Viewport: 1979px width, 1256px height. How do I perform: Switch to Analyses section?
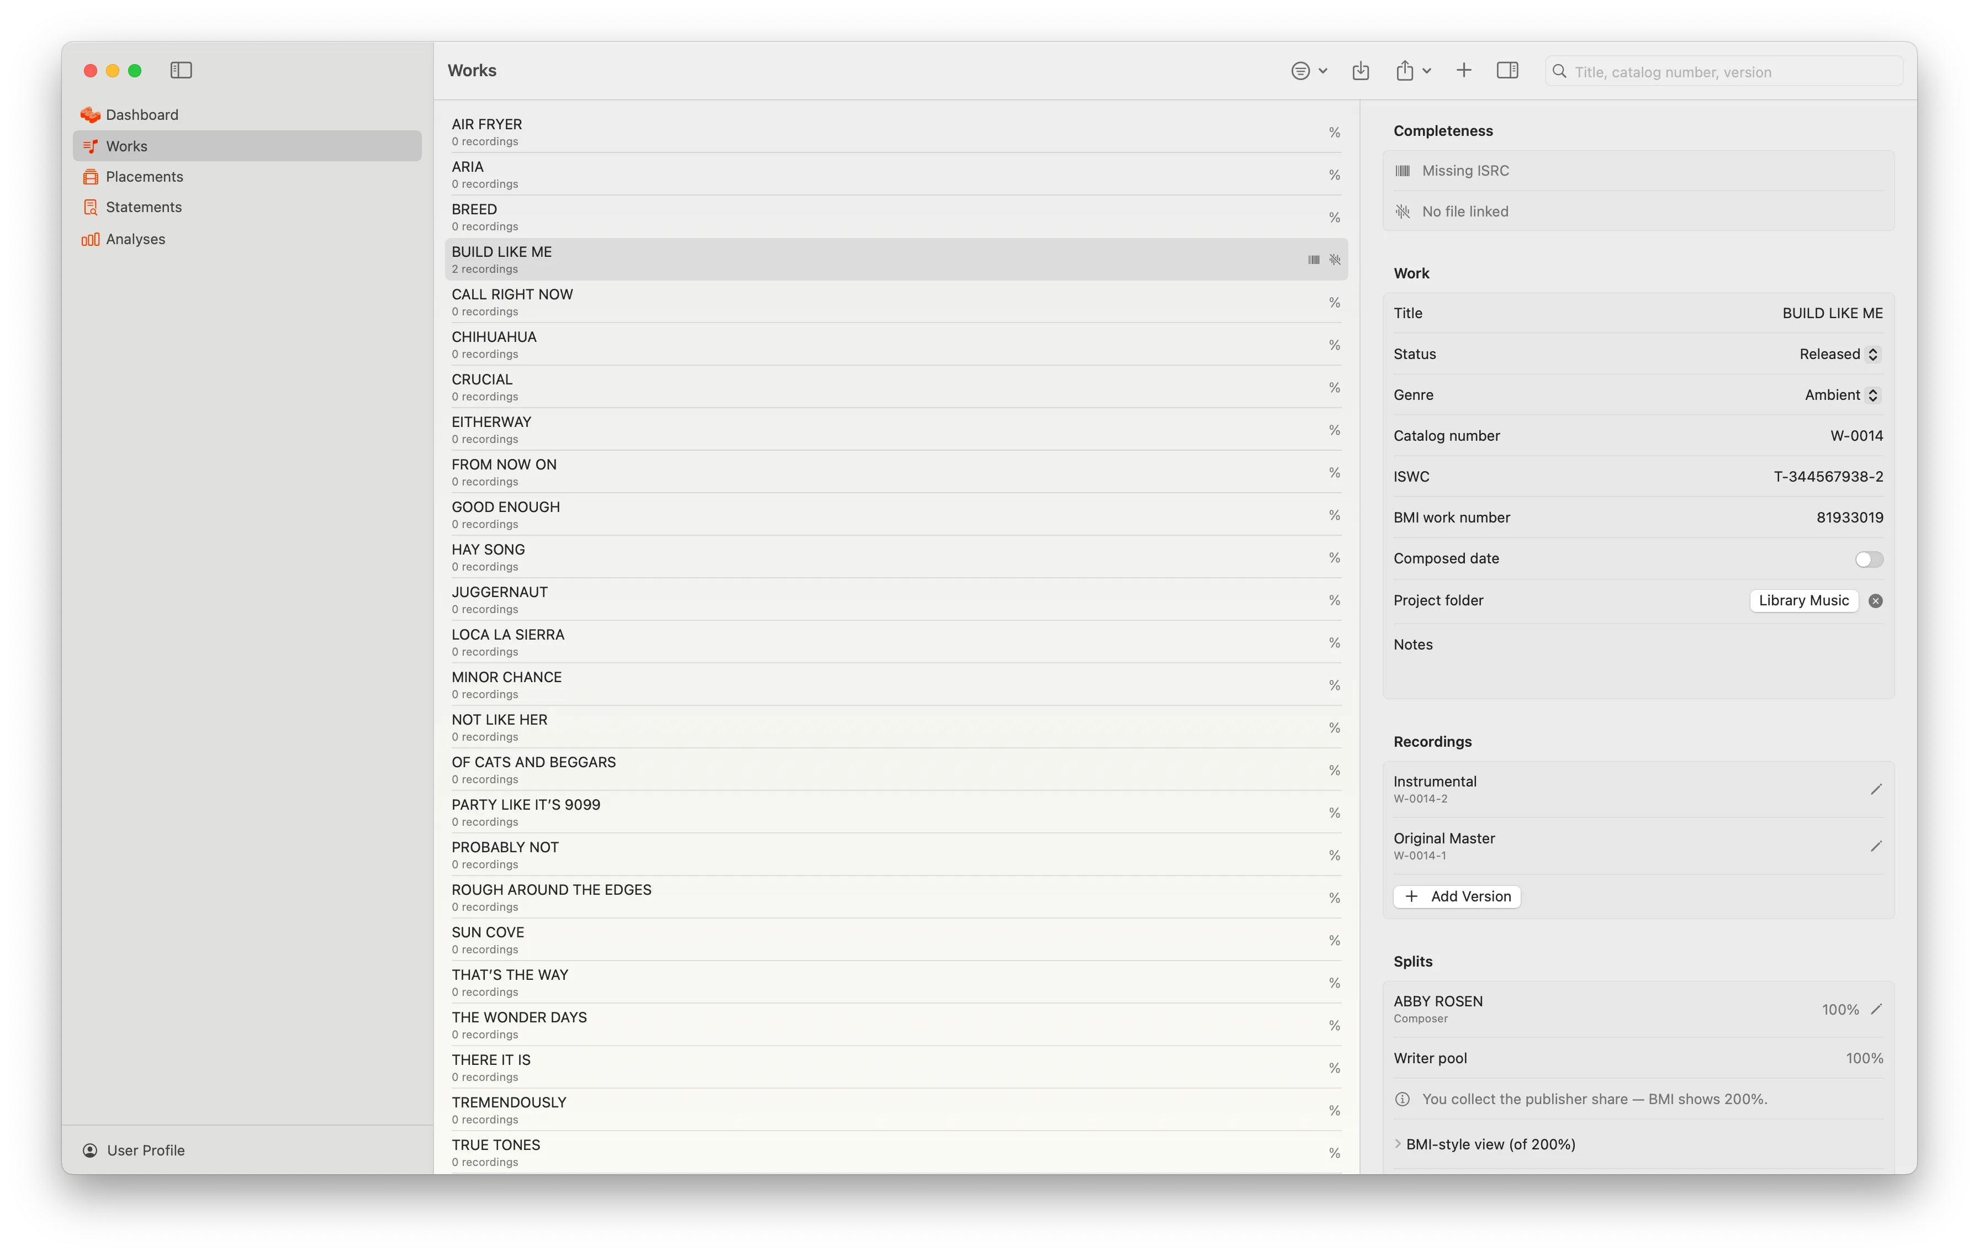247,239
